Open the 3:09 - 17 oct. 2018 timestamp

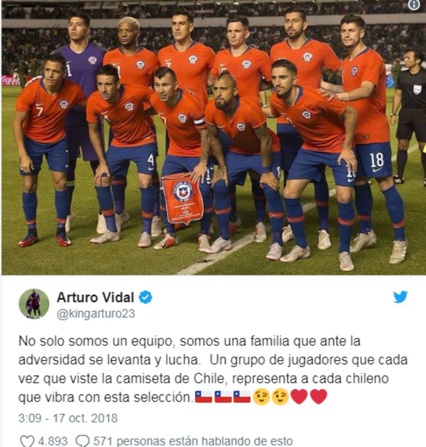tap(68, 418)
